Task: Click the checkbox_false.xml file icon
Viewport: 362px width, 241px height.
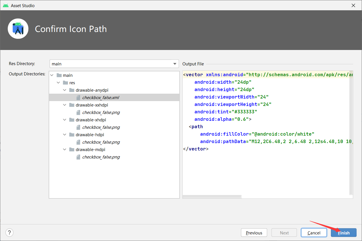Action: 78,98
